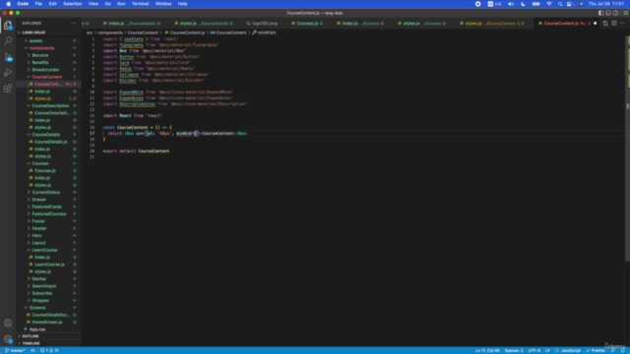
Task: Click Prettier in status bar
Action: [596, 350]
